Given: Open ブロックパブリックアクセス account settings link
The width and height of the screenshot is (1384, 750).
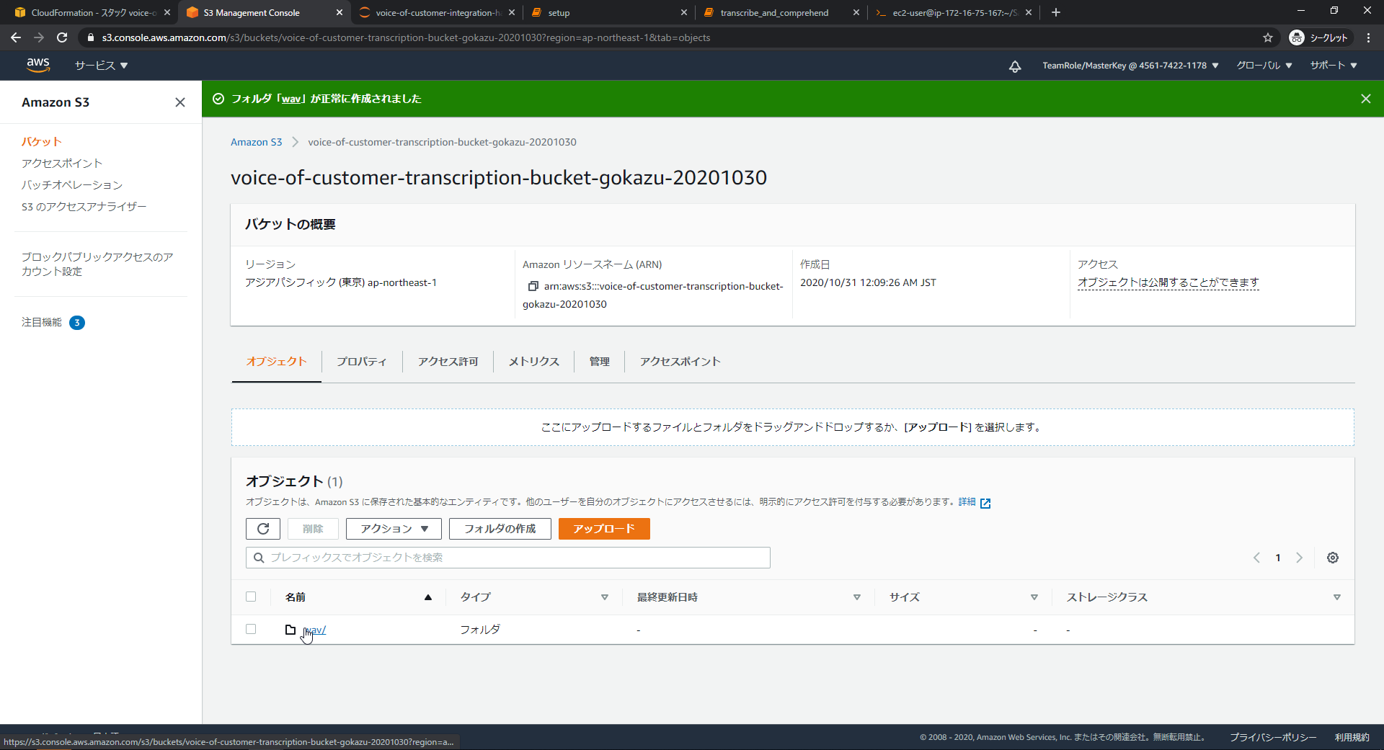Looking at the screenshot, I should tap(97, 264).
